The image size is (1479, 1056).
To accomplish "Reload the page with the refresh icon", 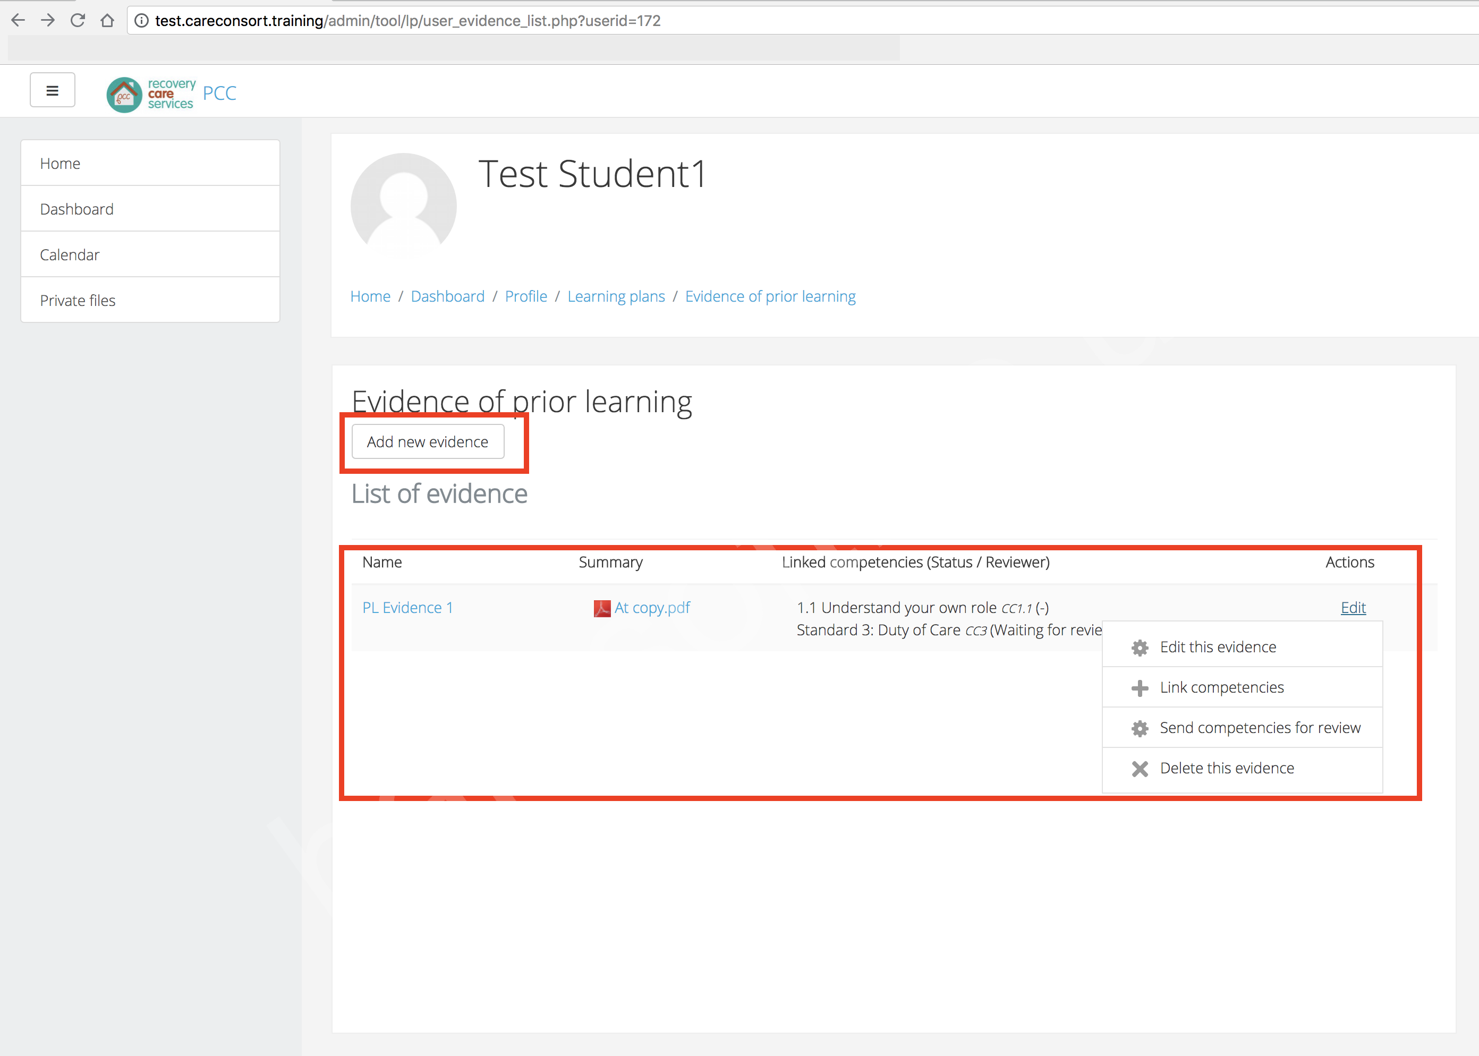I will pyautogui.click(x=78, y=21).
